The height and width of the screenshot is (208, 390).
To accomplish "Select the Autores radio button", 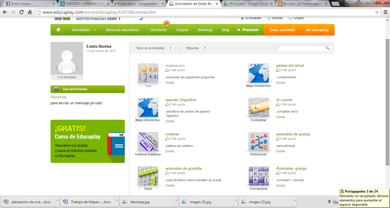I will (x=269, y=18).
